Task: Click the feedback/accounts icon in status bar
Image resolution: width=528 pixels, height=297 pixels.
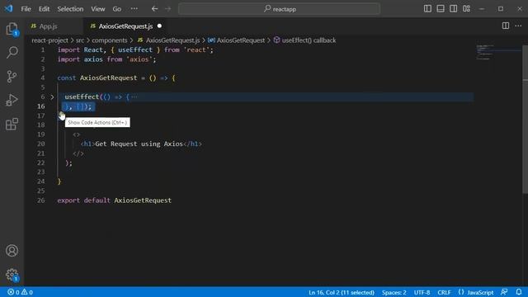Action: coord(504,292)
